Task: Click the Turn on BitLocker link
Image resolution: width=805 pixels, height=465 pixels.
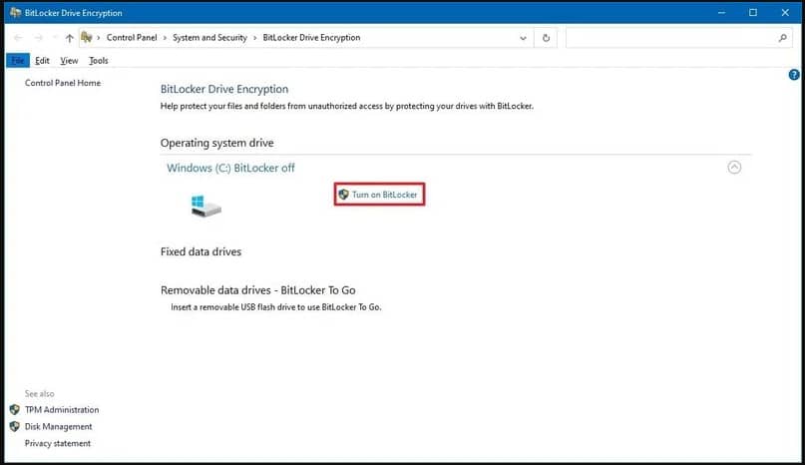Action: point(384,195)
